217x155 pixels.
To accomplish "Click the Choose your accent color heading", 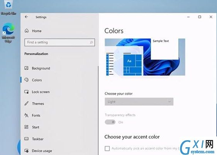I will pyautogui.click(x=132, y=137).
